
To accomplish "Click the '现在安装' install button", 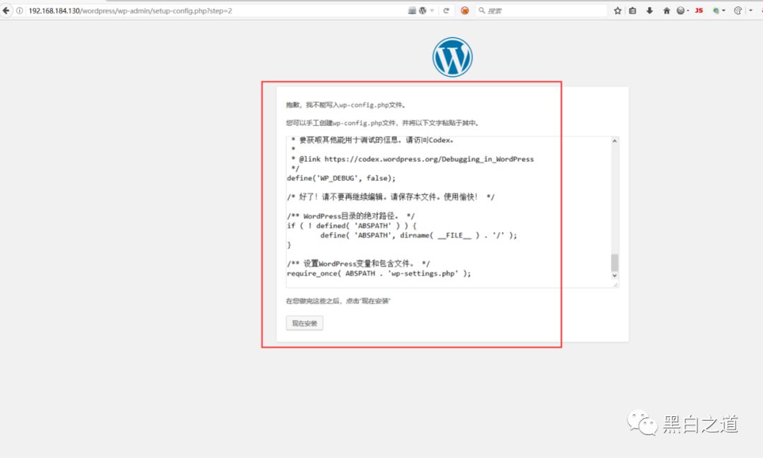I will point(304,323).
